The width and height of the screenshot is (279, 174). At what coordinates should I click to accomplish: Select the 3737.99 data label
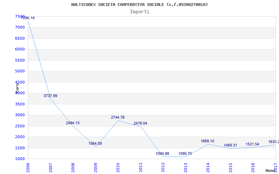tap(50, 96)
